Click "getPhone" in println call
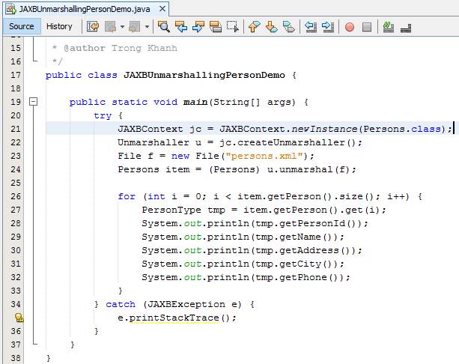Viewport: 459px width, 364px height. pos(303,277)
